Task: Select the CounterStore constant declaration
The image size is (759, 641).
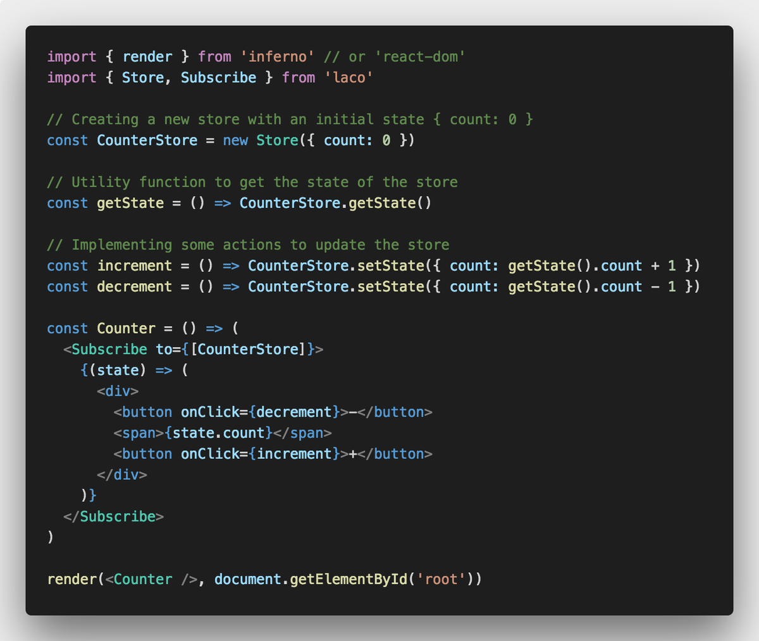Action: click(x=147, y=140)
